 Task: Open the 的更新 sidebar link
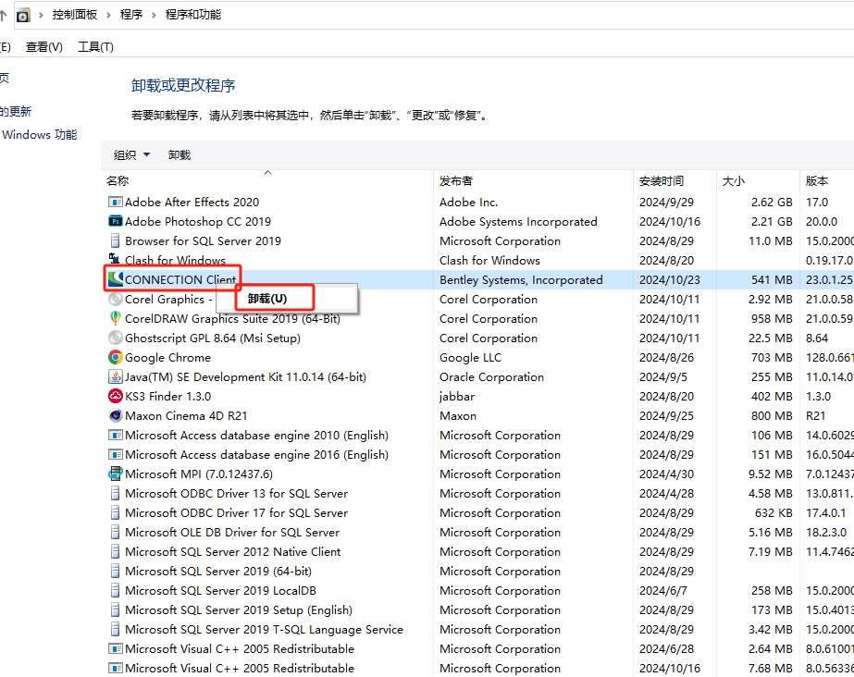[16, 112]
